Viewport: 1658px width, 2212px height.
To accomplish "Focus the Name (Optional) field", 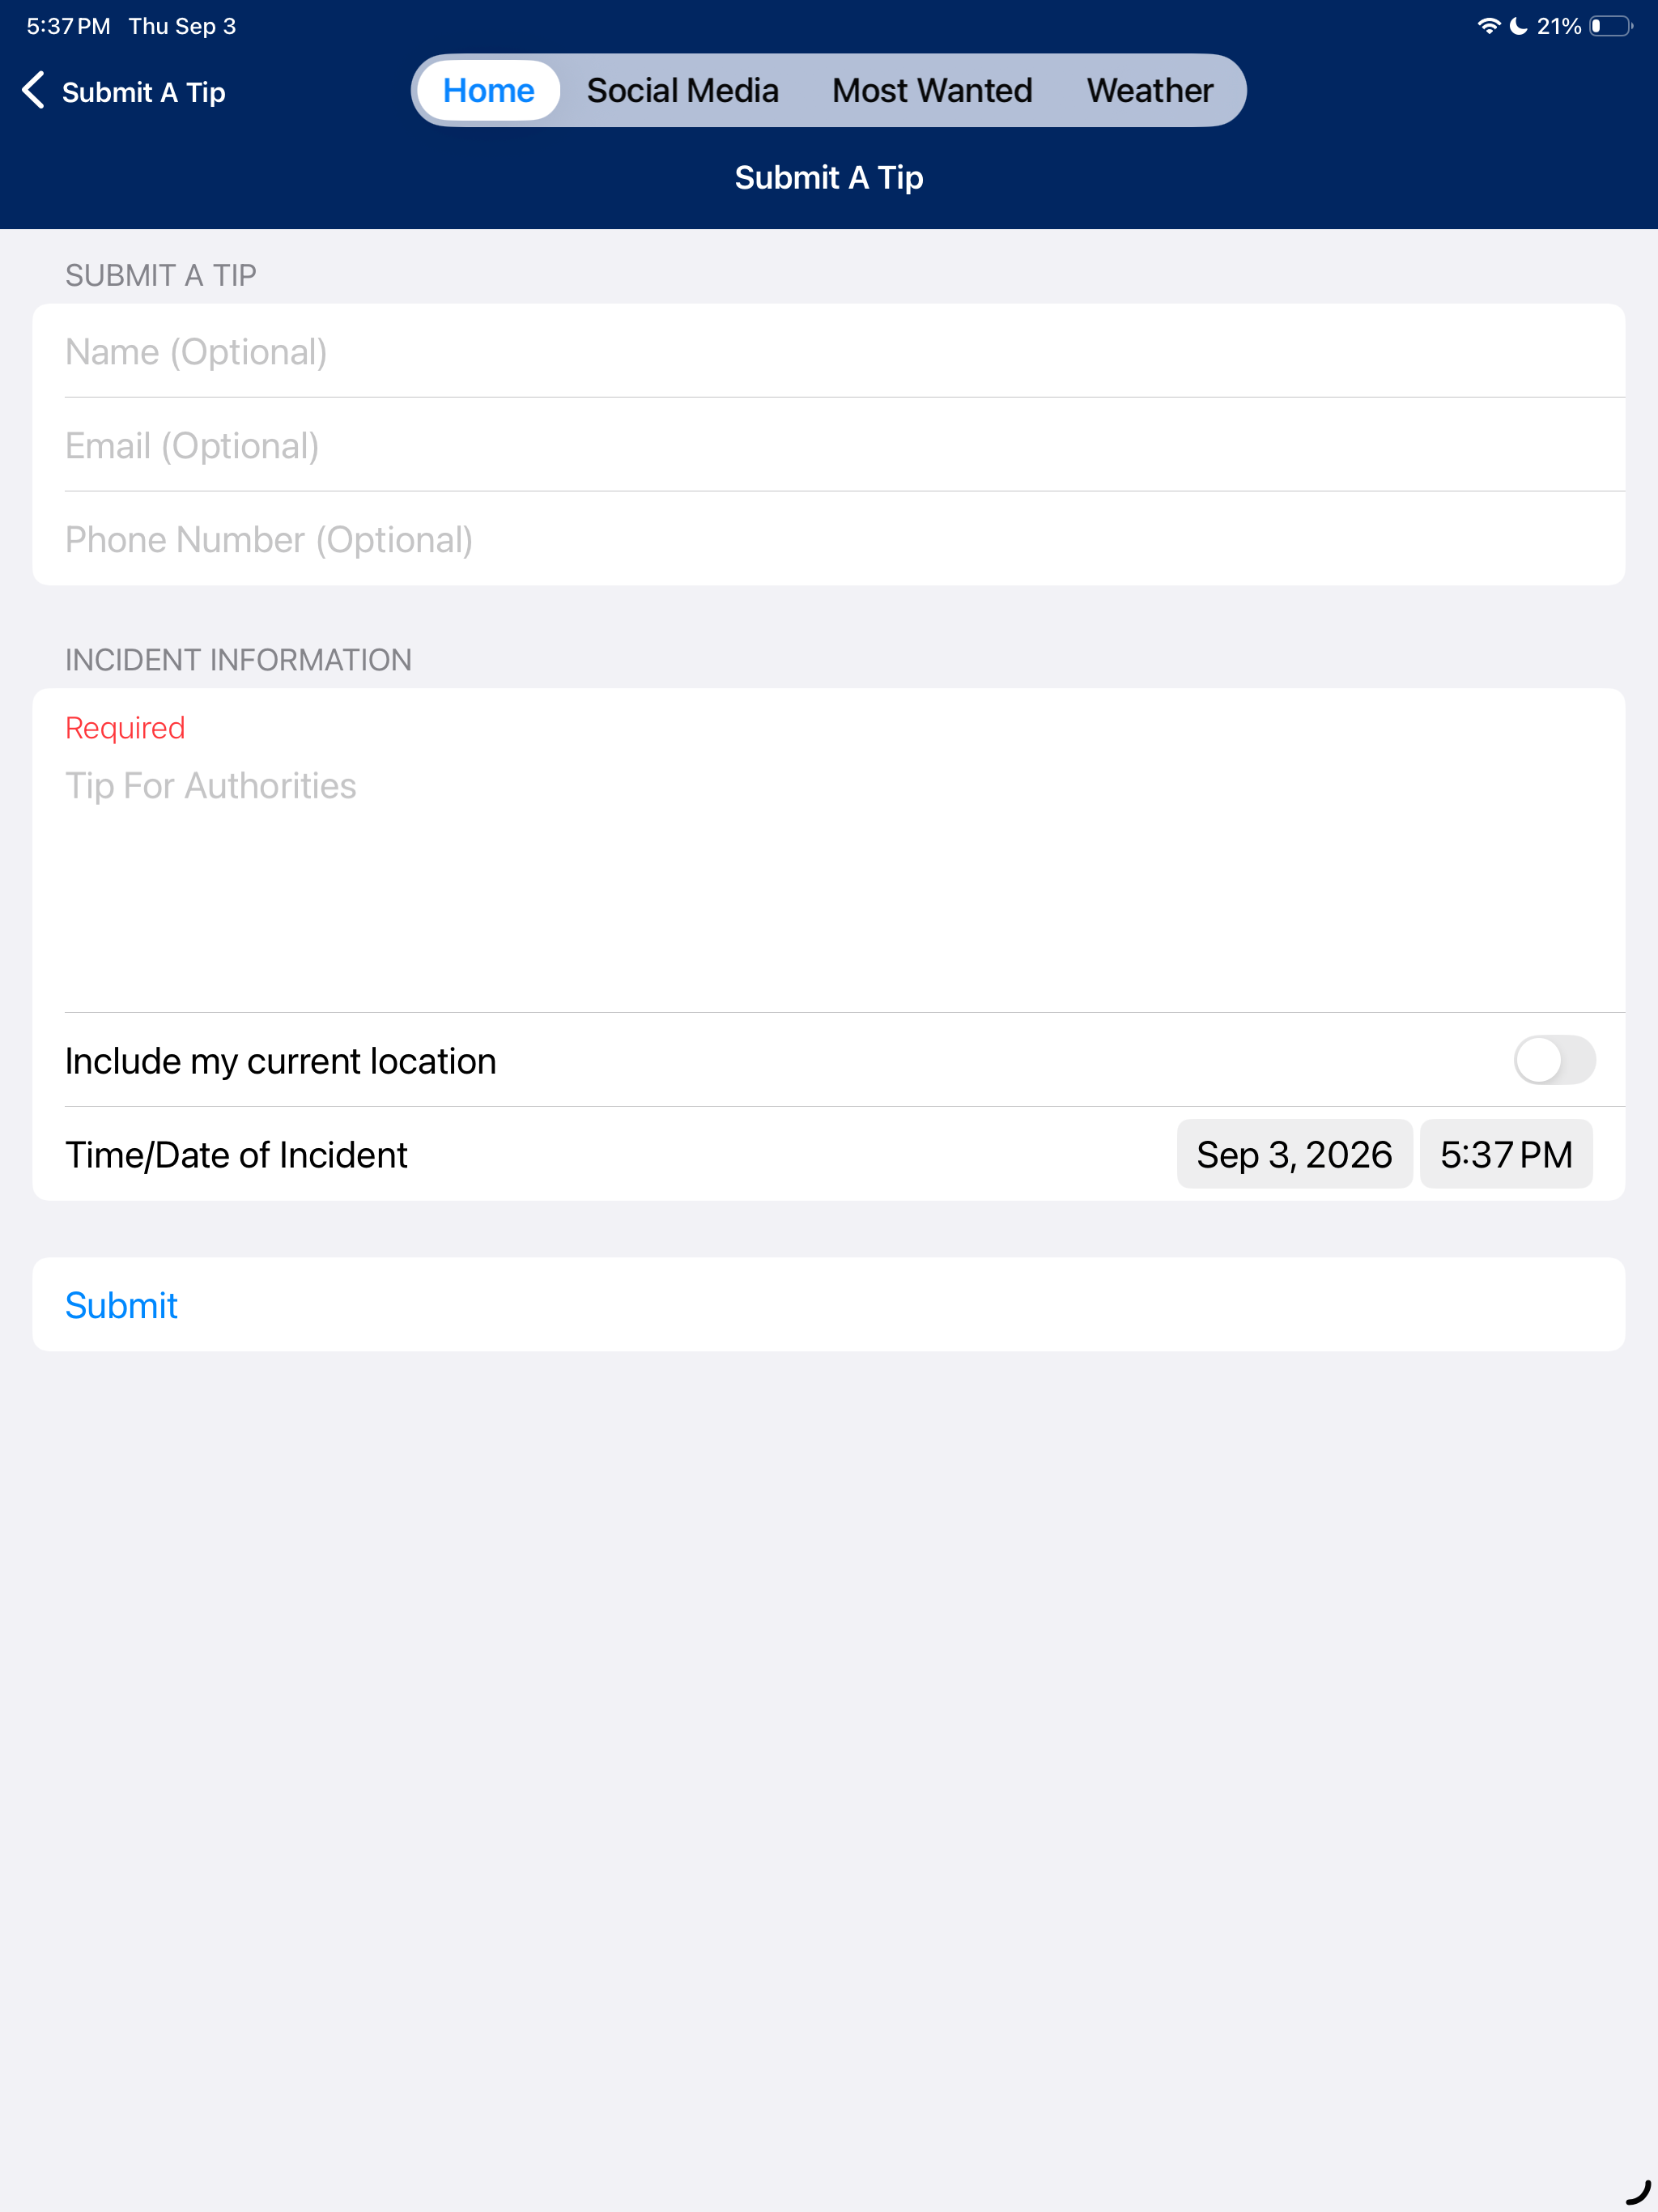I will tap(828, 351).
